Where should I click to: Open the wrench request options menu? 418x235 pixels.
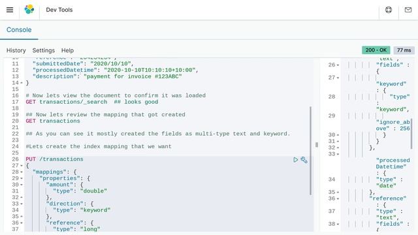(x=304, y=159)
